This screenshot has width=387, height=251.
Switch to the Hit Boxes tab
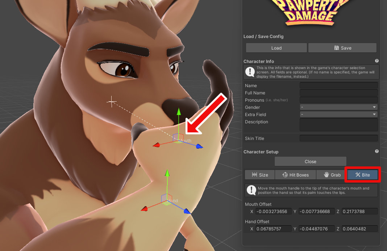tap(295, 175)
